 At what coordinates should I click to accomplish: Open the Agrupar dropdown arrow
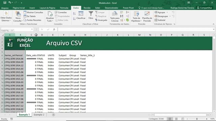tap(167, 12)
